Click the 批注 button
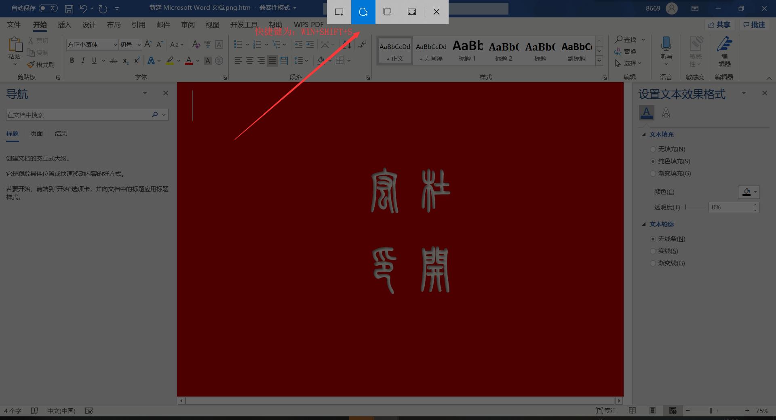 tap(755, 25)
